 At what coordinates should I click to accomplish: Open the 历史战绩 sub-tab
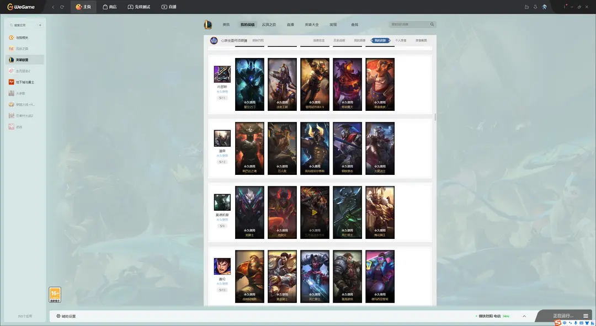(x=339, y=40)
